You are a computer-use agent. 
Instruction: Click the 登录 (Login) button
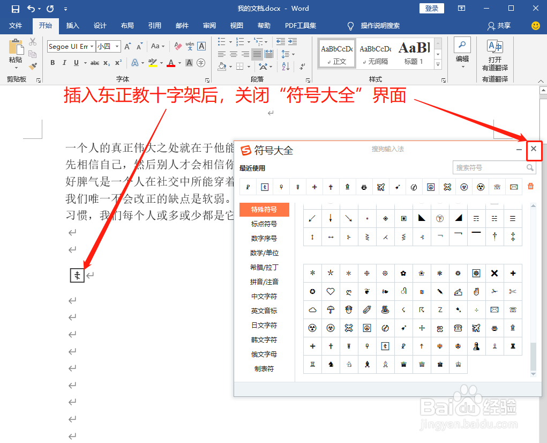(431, 9)
